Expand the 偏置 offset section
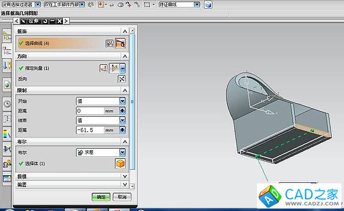This screenshot has width=344, height=211. click(x=124, y=184)
